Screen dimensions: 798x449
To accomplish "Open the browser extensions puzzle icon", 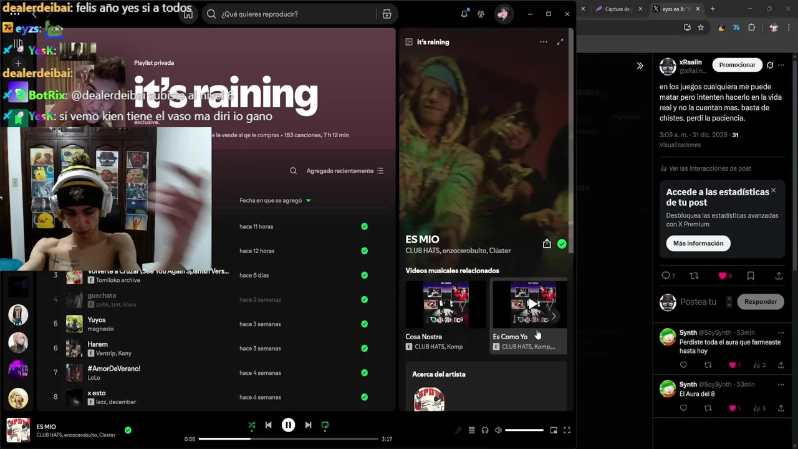I will coord(751,27).
